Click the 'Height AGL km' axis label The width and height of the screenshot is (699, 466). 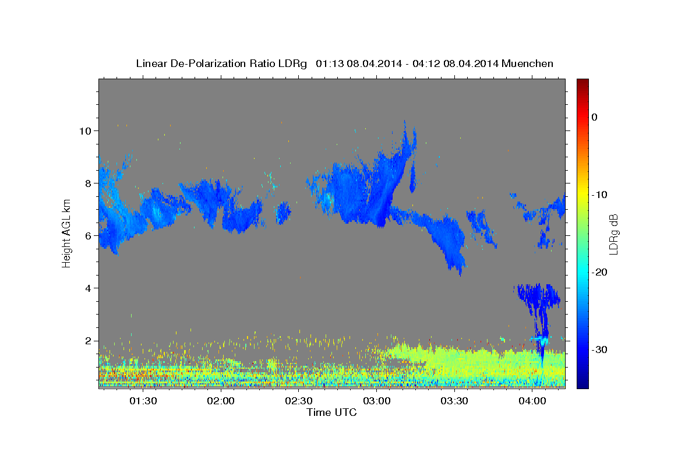click(66, 234)
